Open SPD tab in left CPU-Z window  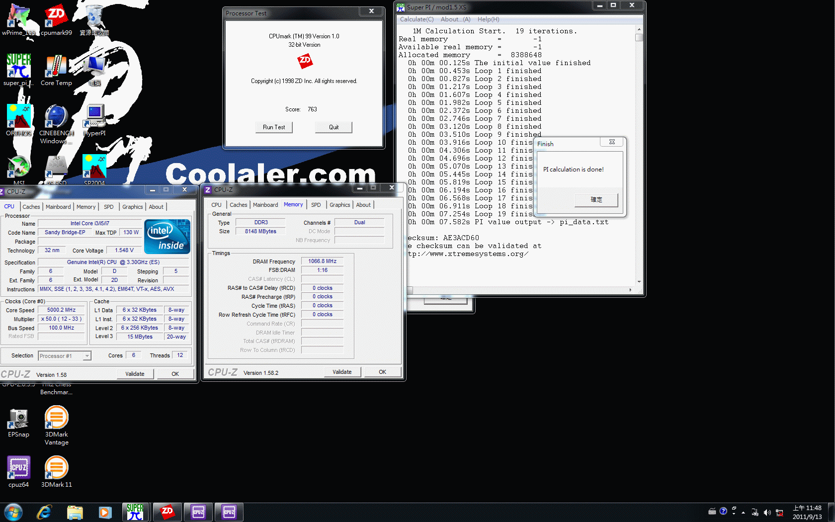pyautogui.click(x=108, y=207)
